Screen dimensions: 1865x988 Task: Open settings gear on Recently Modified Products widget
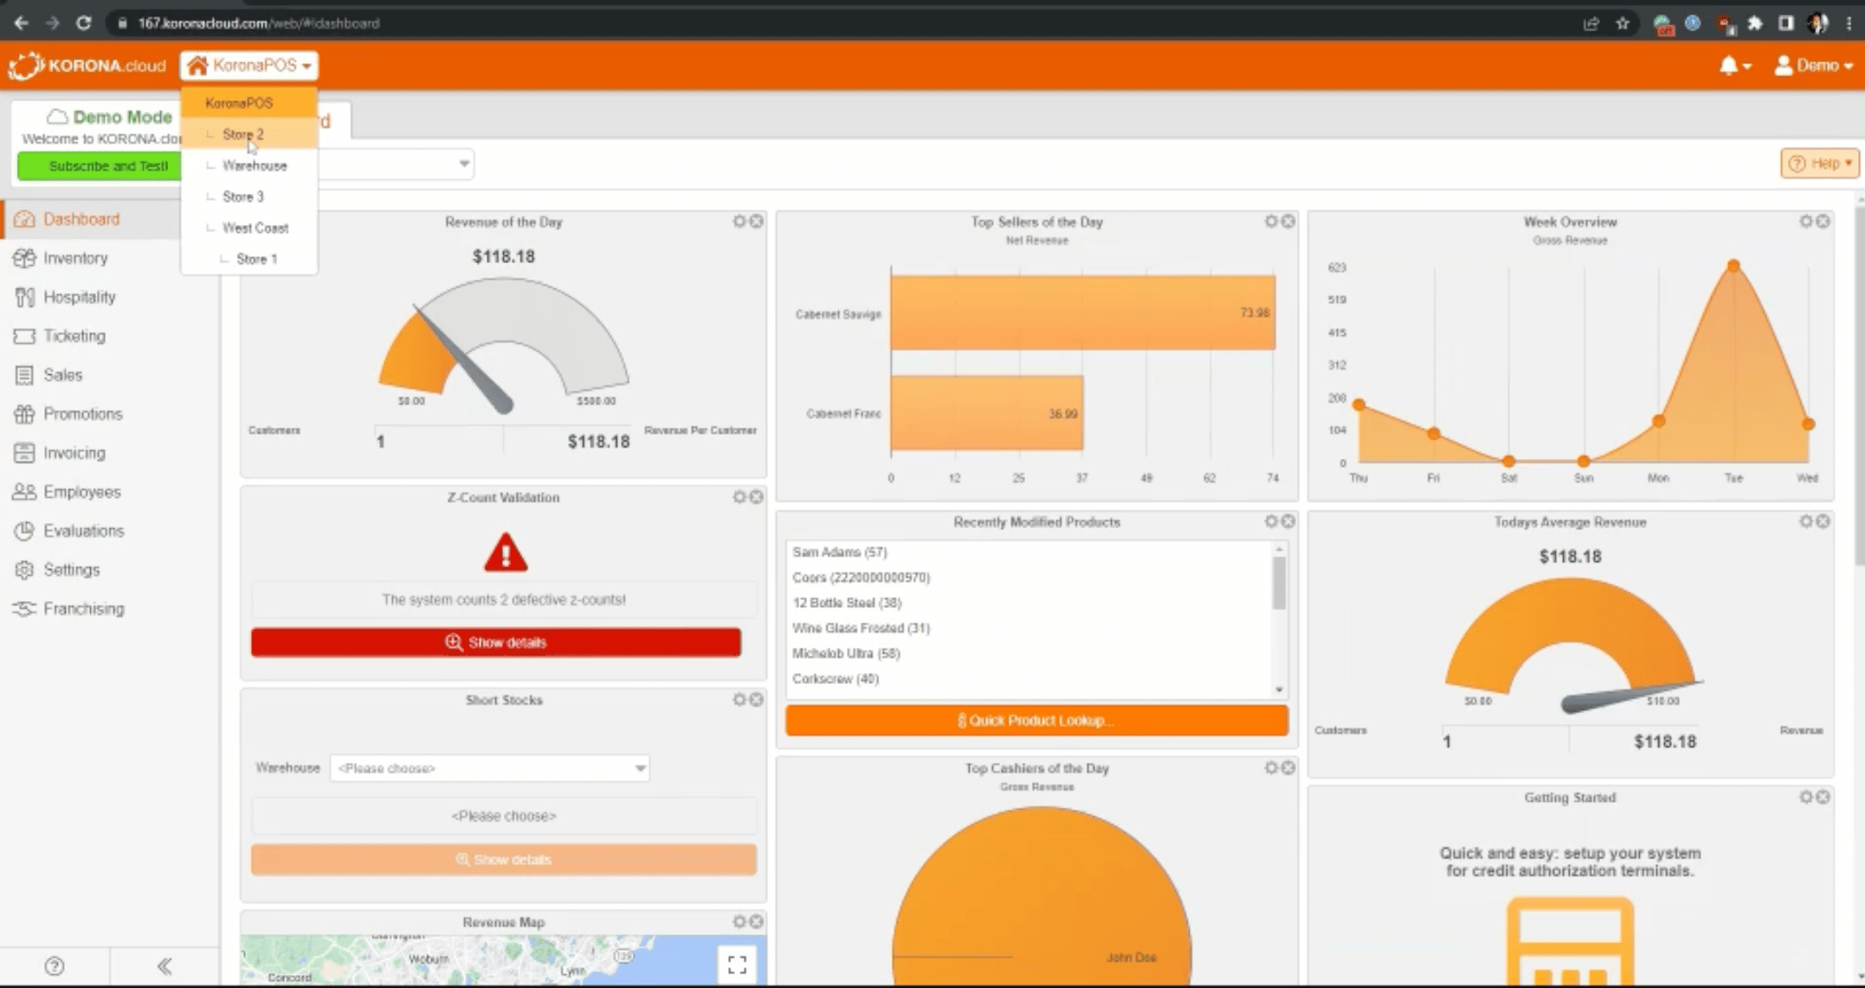coord(1271,521)
